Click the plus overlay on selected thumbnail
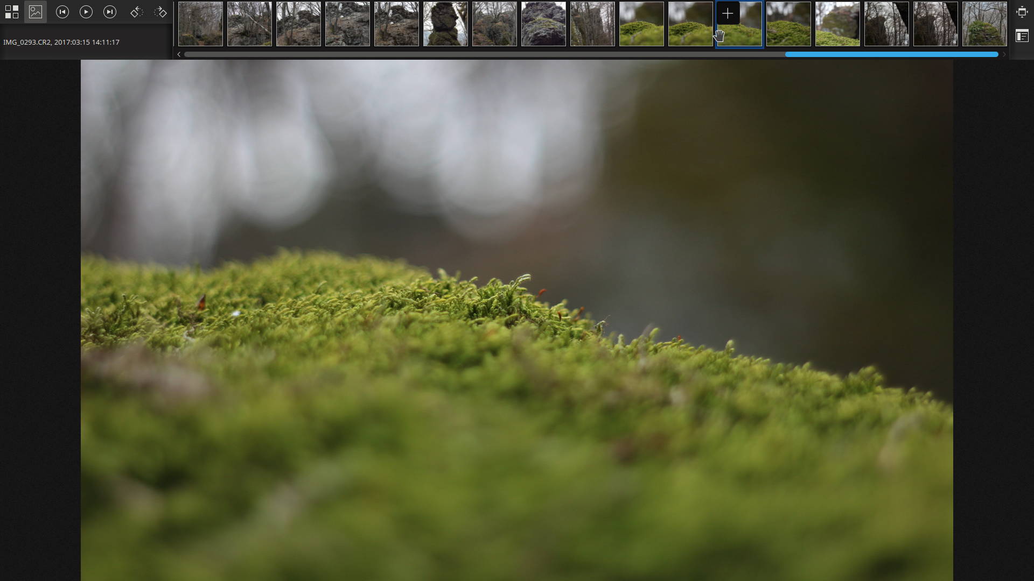 coord(728,13)
